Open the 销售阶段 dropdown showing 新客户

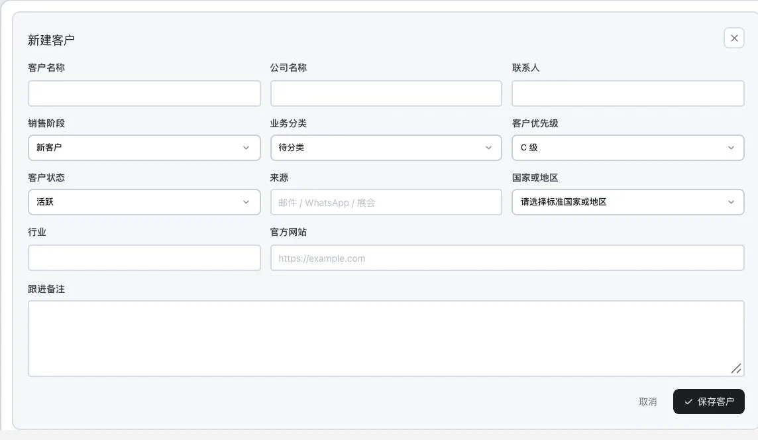pyautogui.click(x=144, y=148)
